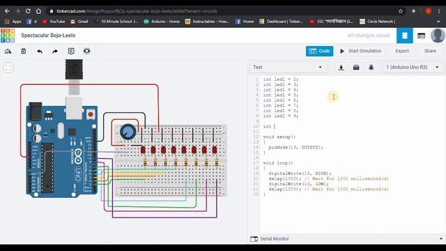This screenshot has width=446, height=251.
Task: Open the YouTube bookmark
Action: pyautogui.click(x=54, y=22)
